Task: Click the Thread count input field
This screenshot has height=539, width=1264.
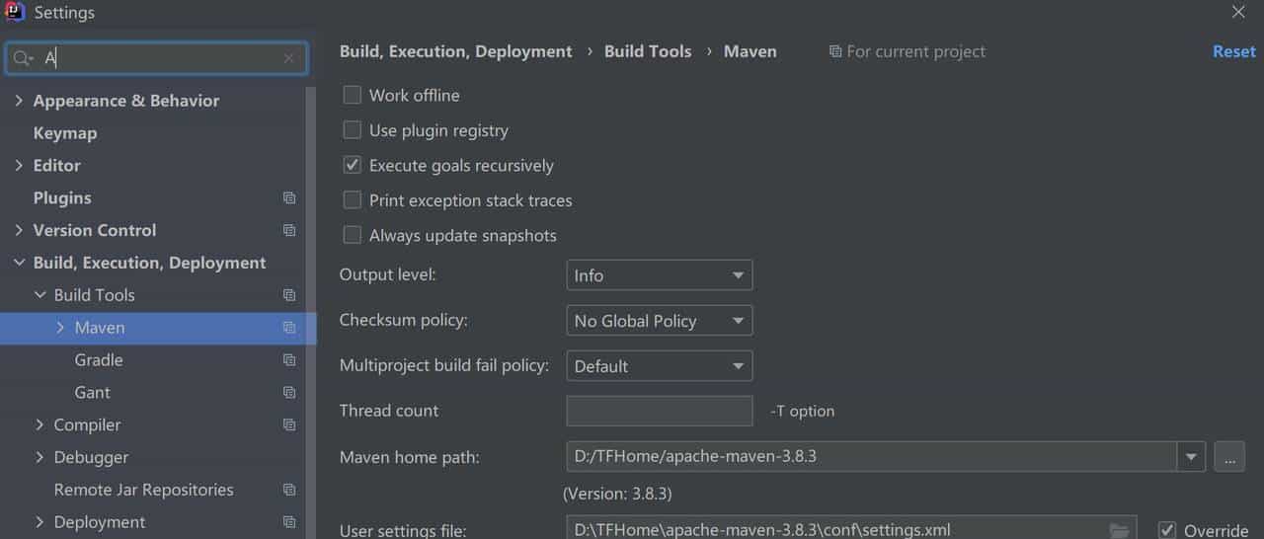Action: (659, 411)
